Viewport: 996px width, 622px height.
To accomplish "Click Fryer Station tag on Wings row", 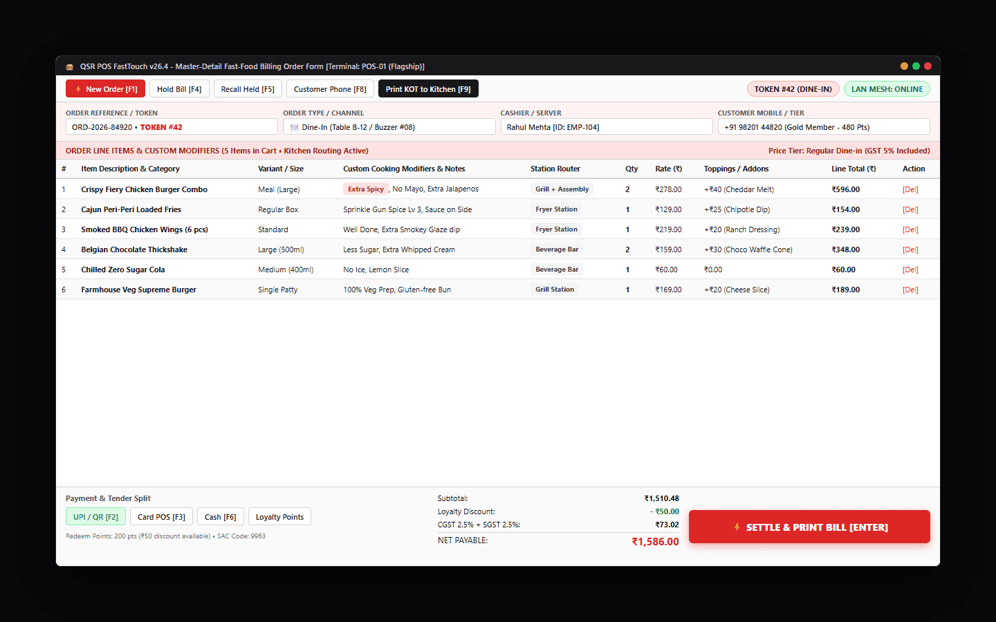I will click(x=556, y=229).
